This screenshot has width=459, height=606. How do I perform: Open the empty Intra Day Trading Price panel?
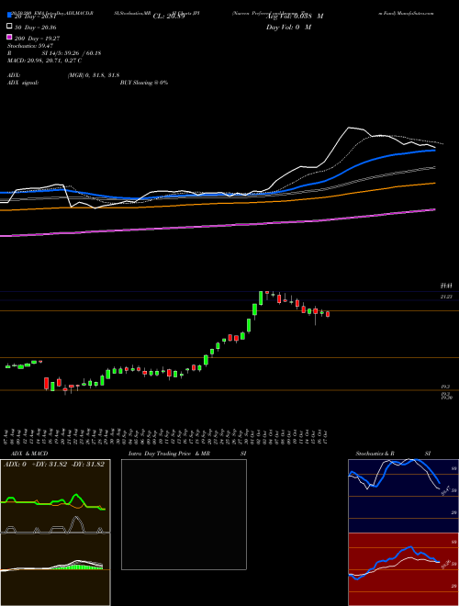184,514
